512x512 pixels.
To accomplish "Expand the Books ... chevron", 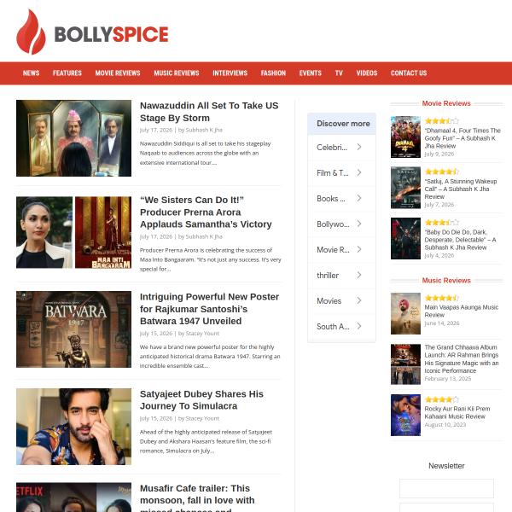I will pos(359,198).
